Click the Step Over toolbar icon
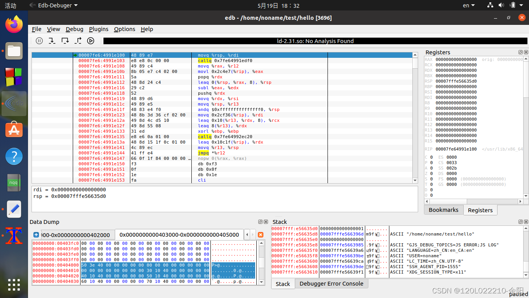The width and height of the screenshot is (529, 298). pos(65,41)
